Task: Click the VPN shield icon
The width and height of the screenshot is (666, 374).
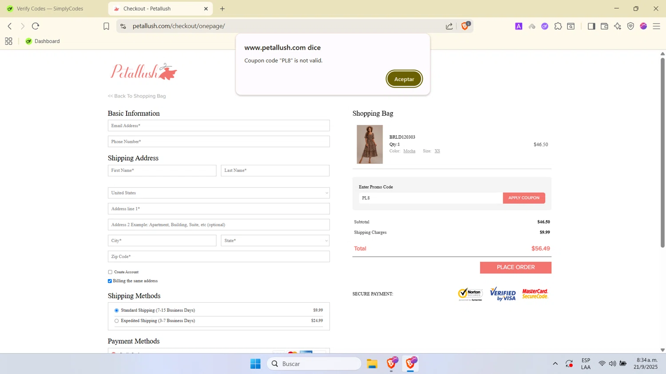Action: pos(630,26)
